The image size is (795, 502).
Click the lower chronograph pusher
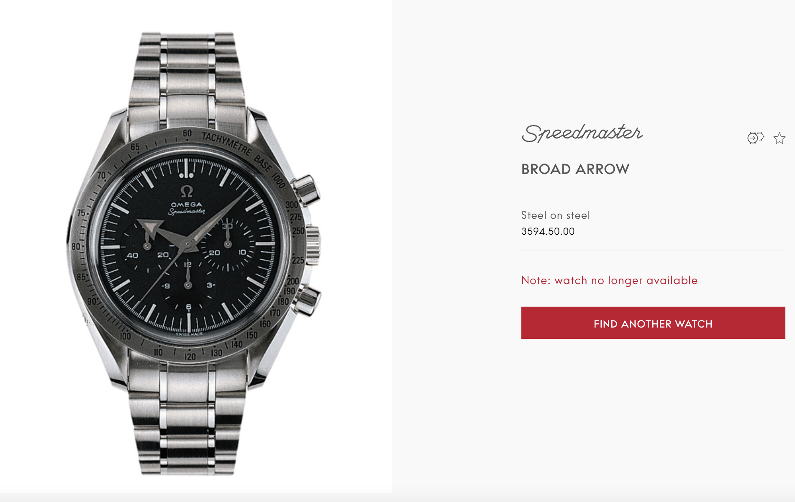point(307,299)
